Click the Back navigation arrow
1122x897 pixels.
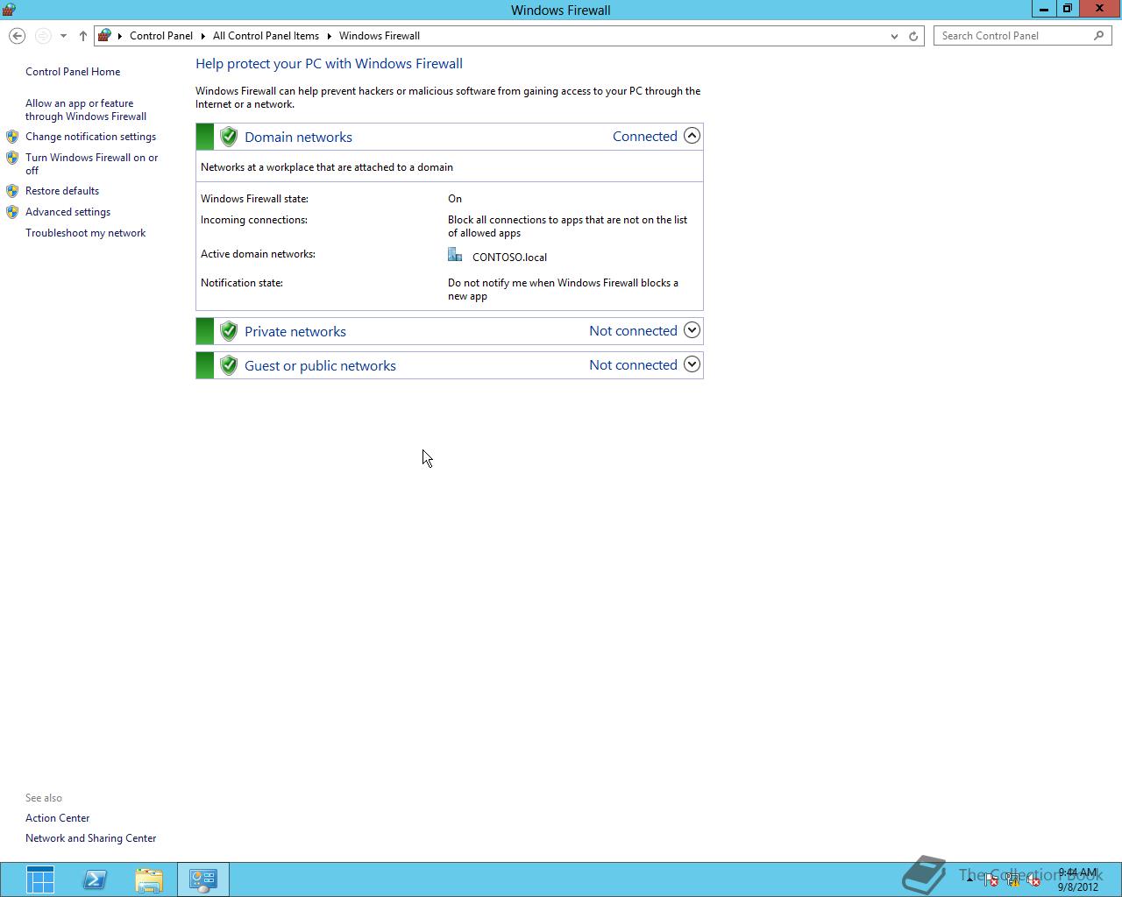click(17, 36)
